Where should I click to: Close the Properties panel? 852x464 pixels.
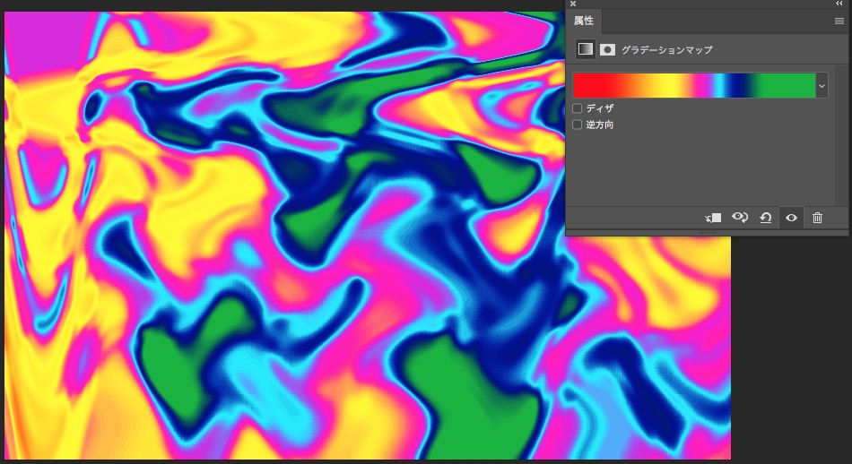pos(573,4)
